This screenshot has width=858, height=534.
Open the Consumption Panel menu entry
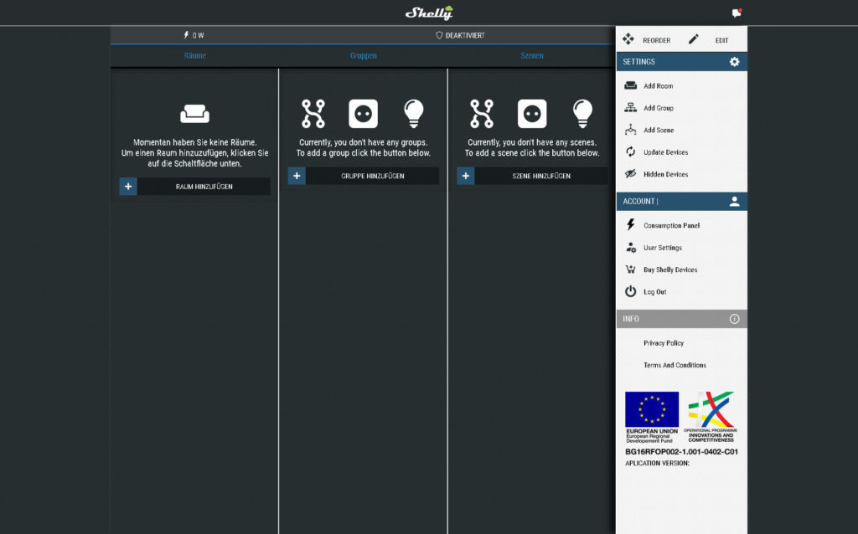click(671, 226)
